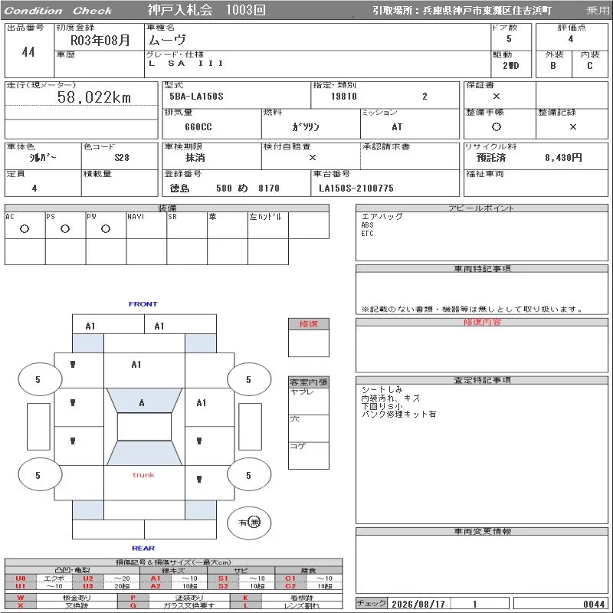
Task: Click the mileage value 58,022km
Action: coord(93,97)
